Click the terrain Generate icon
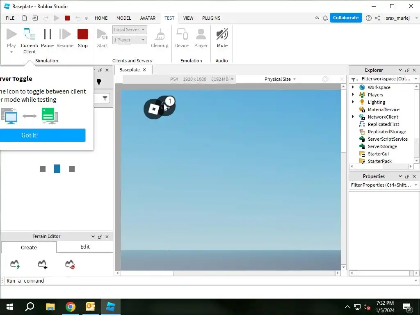The height and width of the screenshot is (315, 420). 15,264
